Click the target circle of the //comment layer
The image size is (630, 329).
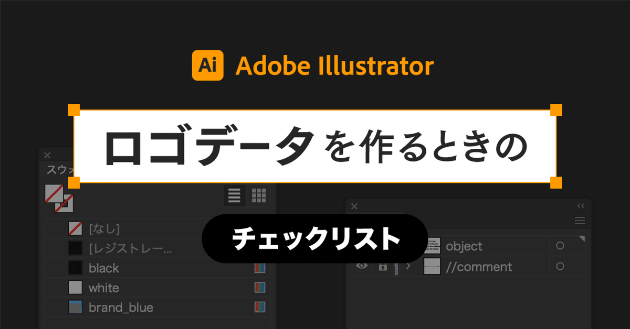(560, 266)
